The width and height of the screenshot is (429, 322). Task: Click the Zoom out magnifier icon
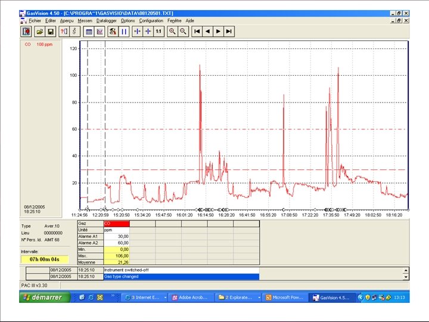point(184,31)
